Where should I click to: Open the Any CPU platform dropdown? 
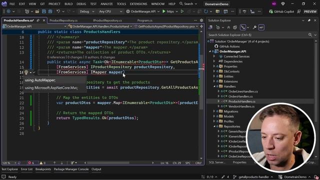[110, 11]
